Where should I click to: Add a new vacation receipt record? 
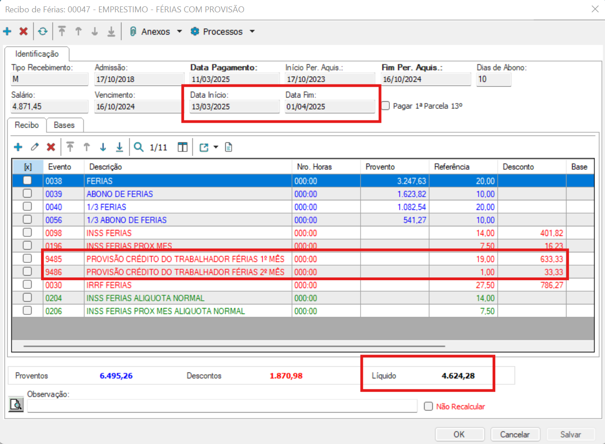[x=7, y=31]
